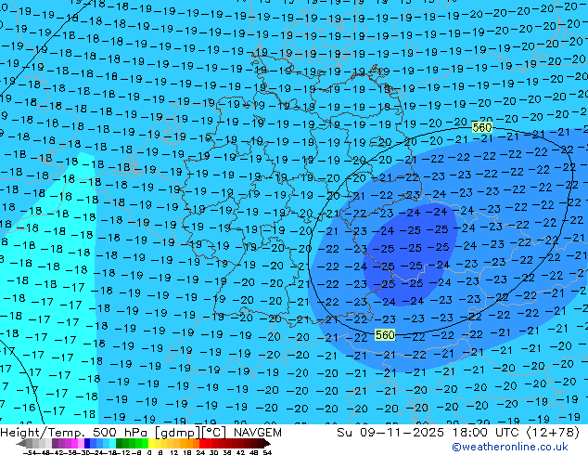Image resolution: width=588 pixels, height=455 pixels.
Task: Click the '18:00 UTC' time text
Action: coord(486,432)
